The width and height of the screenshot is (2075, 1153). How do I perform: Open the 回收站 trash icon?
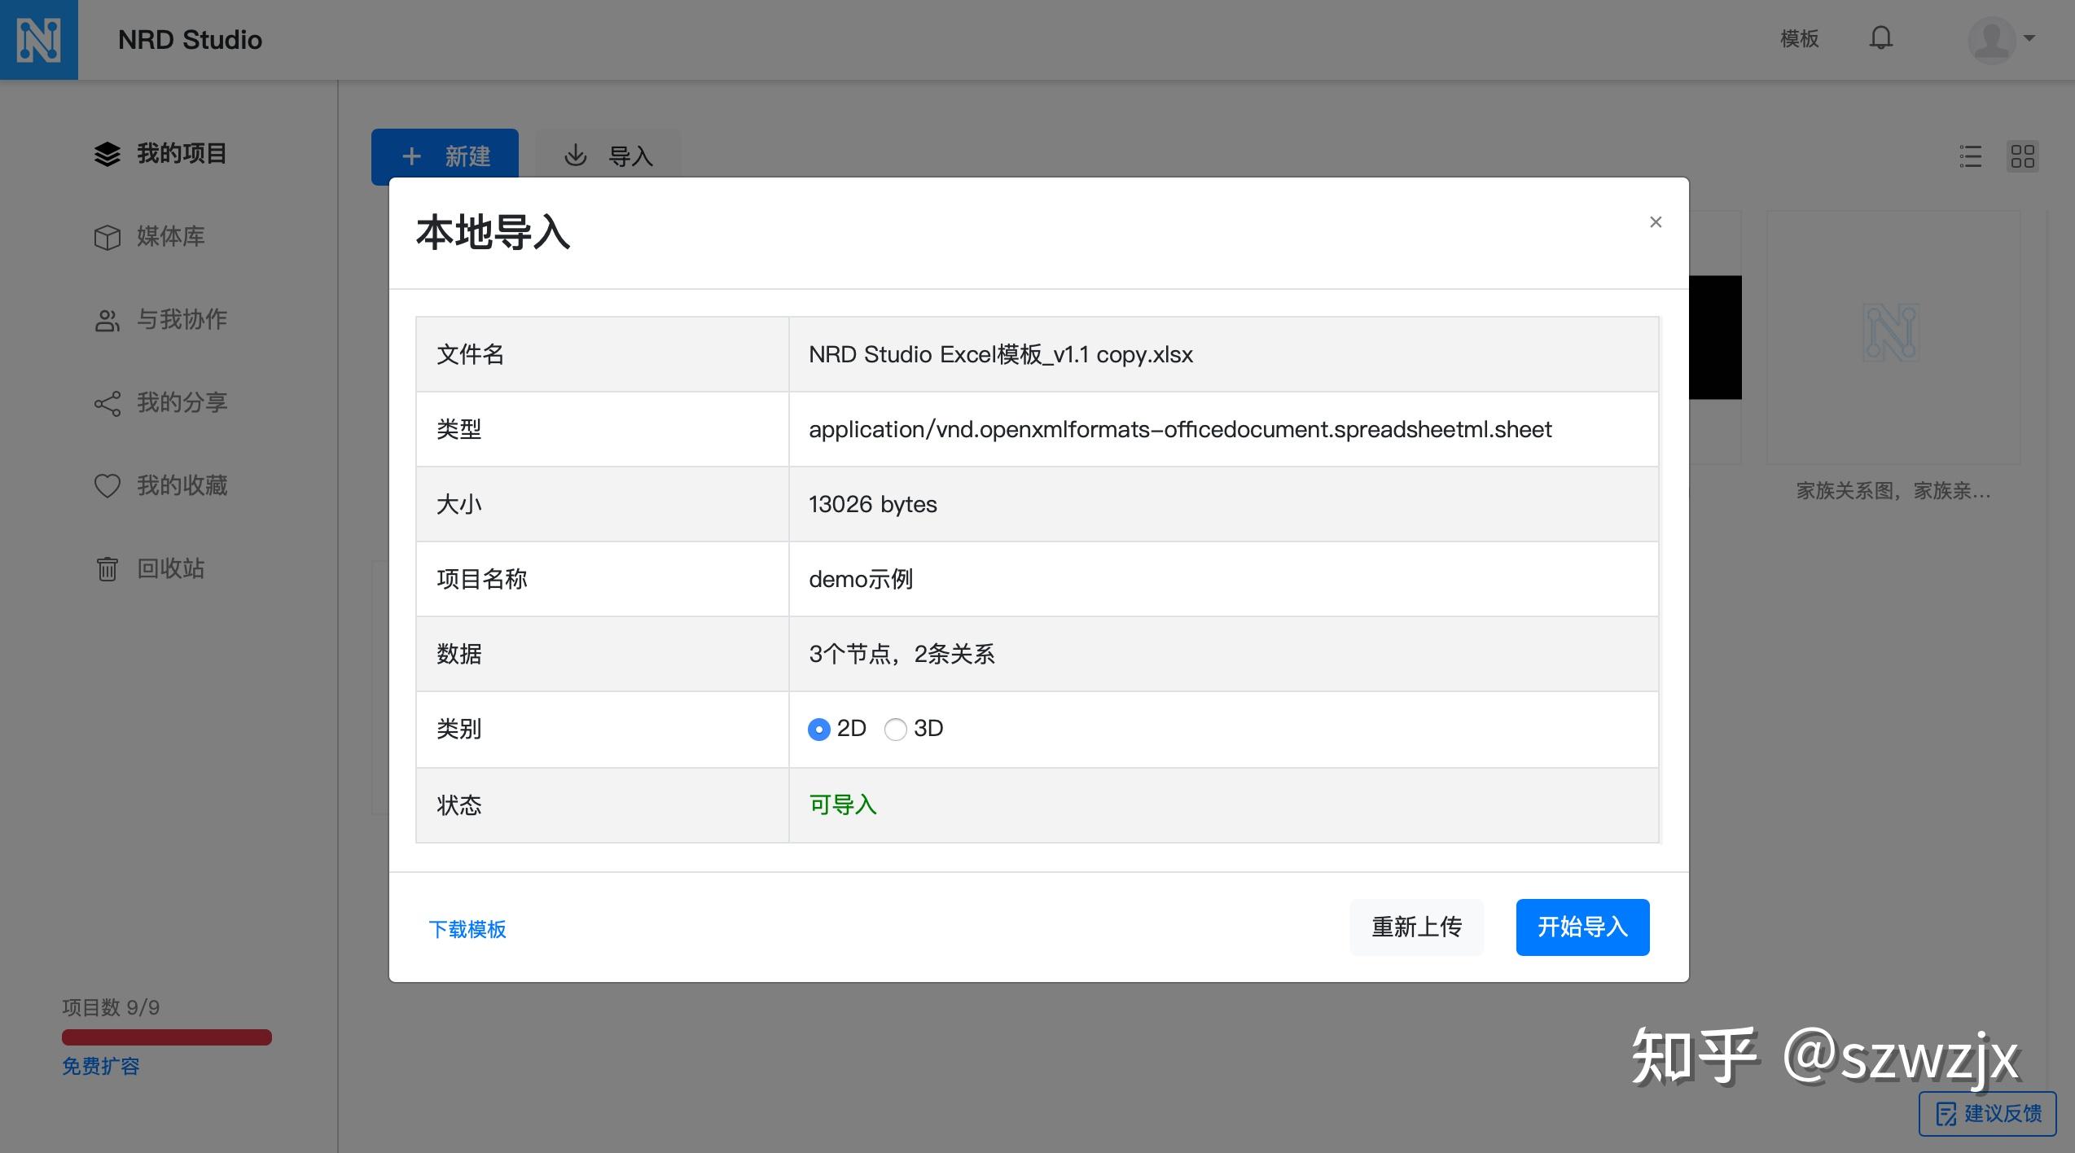click(108, 568)
